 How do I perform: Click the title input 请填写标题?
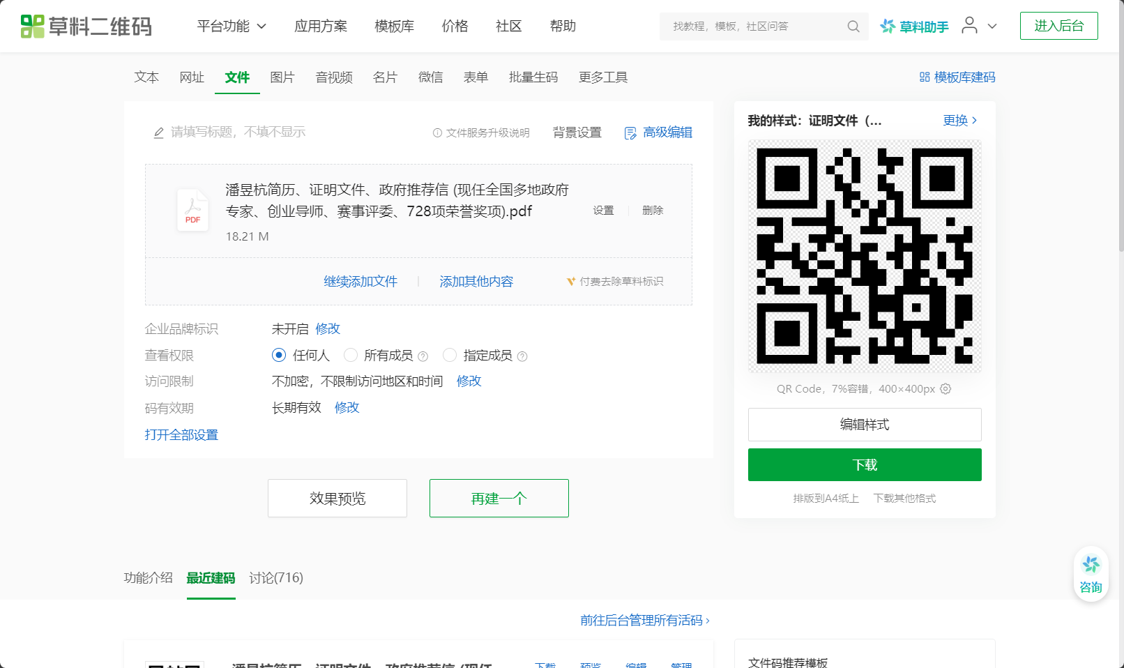point(238,132)
